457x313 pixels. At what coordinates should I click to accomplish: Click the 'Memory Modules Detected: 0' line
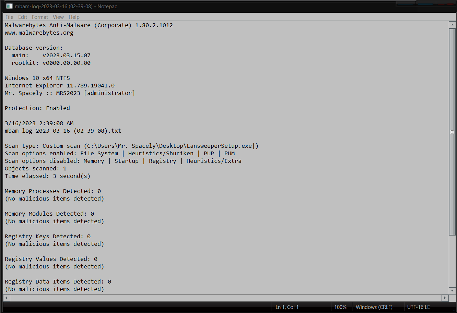[49, 214]
